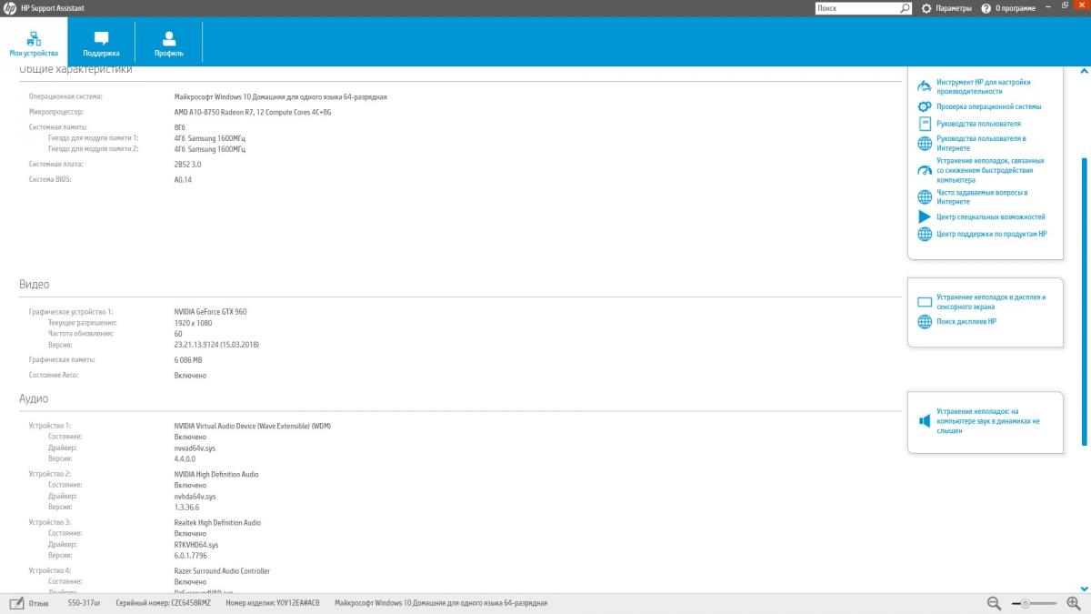The image size is (1091, 614).
Task: Open display and touchscreen troubleshooting link
Action: tap(991, 302)
